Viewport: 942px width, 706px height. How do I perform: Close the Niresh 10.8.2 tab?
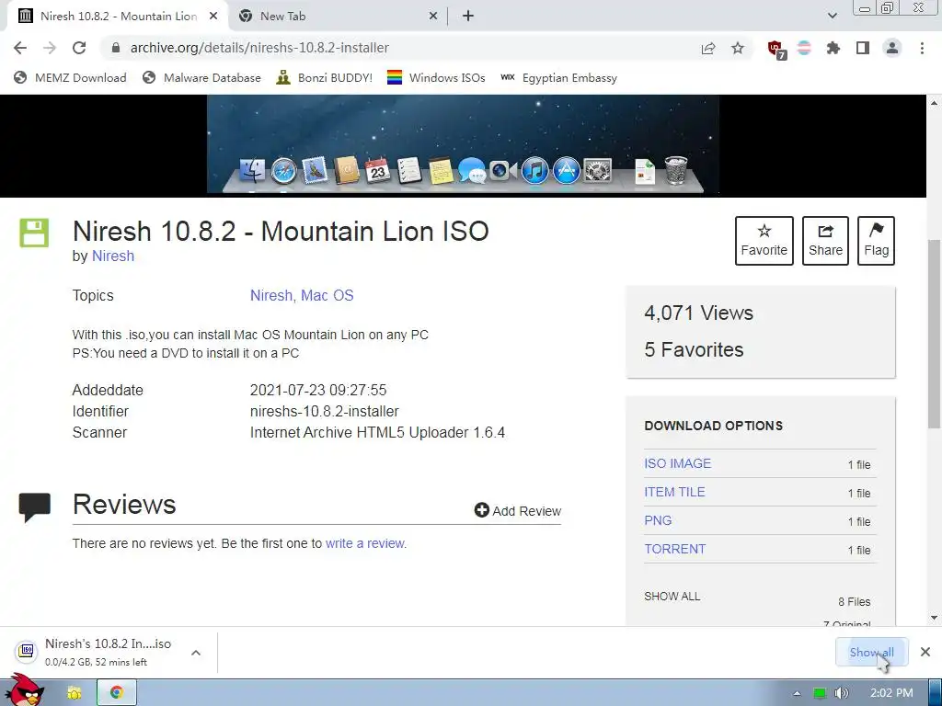[x=213, y=17]
